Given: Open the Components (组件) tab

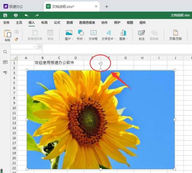Looking at the screenshot, I should [142, 23].
